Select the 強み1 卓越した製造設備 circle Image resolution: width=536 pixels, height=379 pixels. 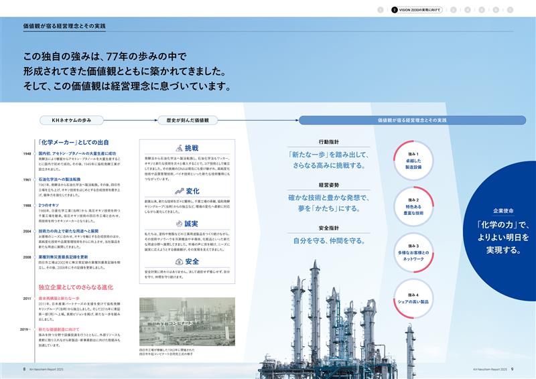[x=413, y=157]
